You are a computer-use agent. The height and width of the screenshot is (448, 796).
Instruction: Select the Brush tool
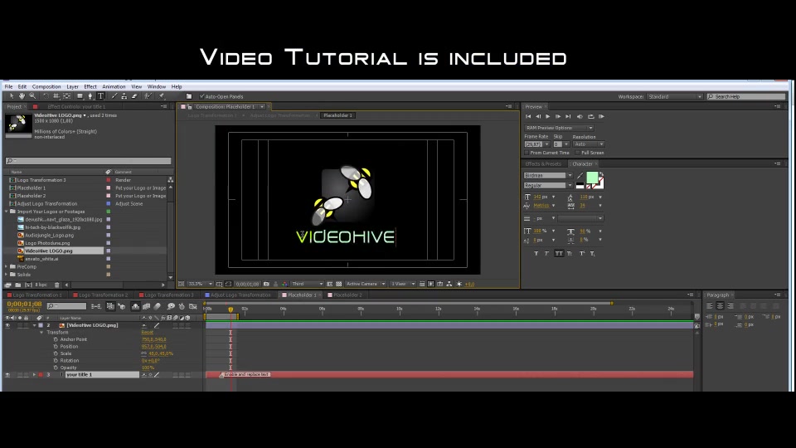tap(114, 96)
